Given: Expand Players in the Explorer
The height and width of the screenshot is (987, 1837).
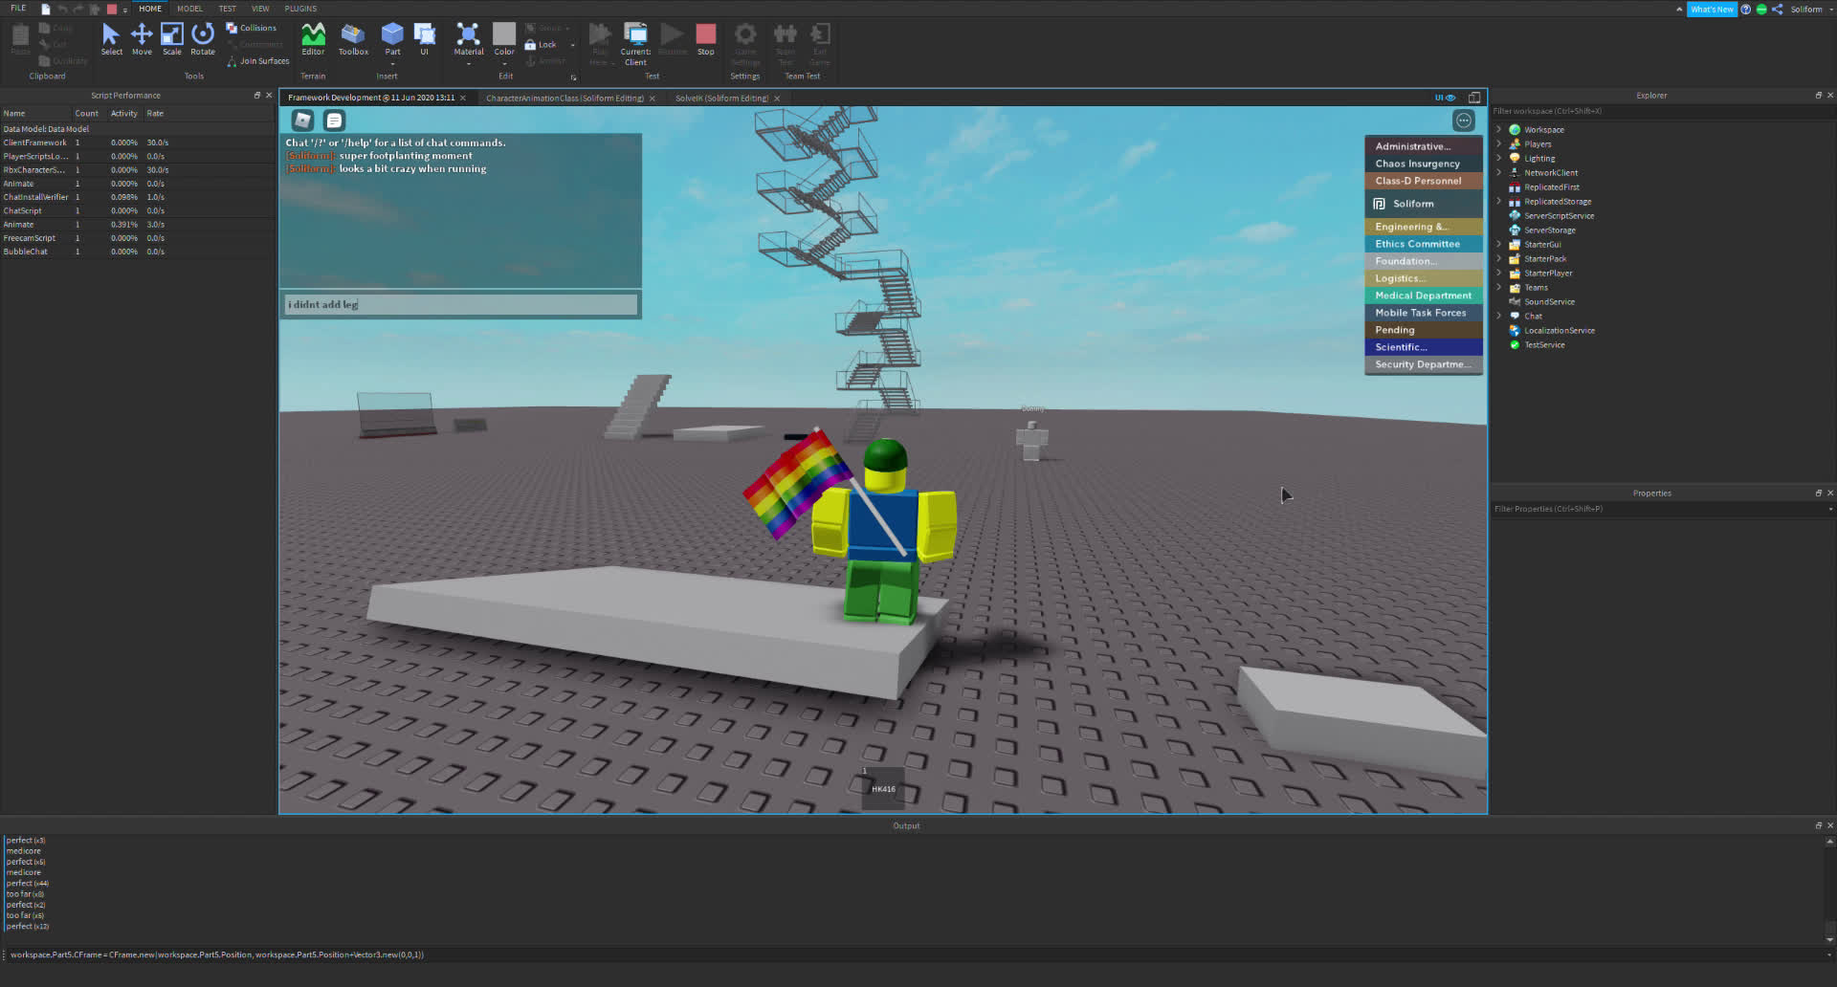Looking at the screenshot, I should [1498, 143].
